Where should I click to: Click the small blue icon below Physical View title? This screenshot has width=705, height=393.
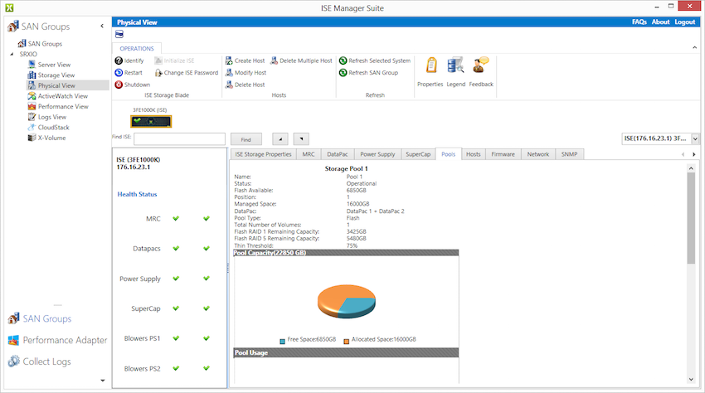click(119, 34)
